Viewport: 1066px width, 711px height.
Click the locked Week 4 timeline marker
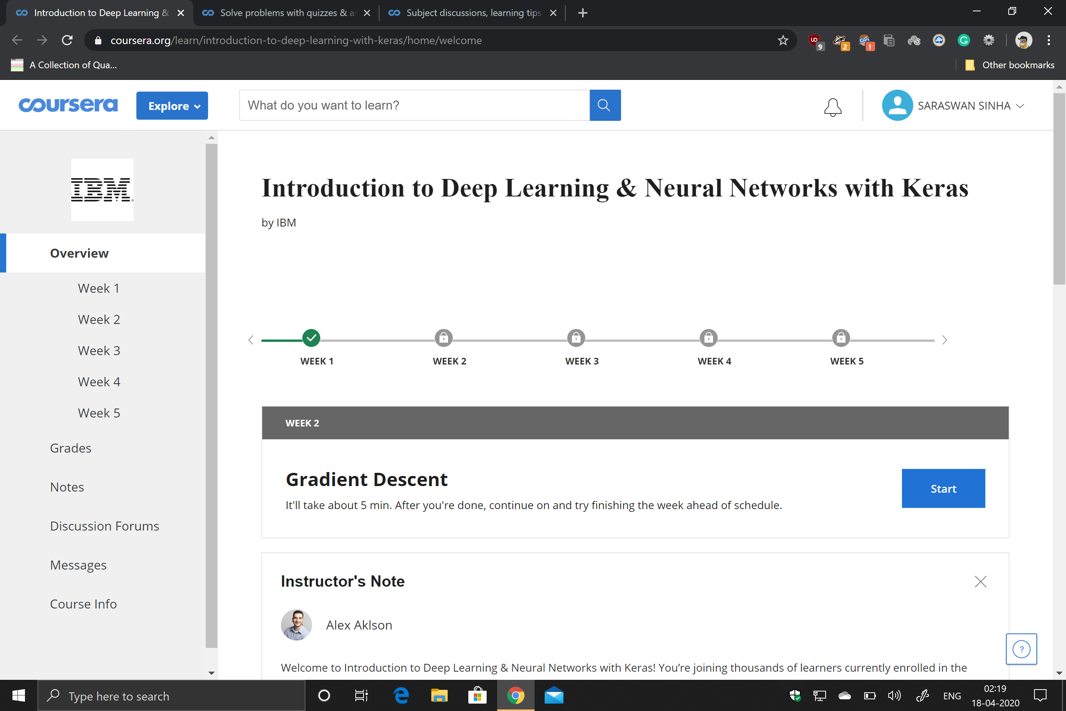pyautogui.click(x=708, y=338)
